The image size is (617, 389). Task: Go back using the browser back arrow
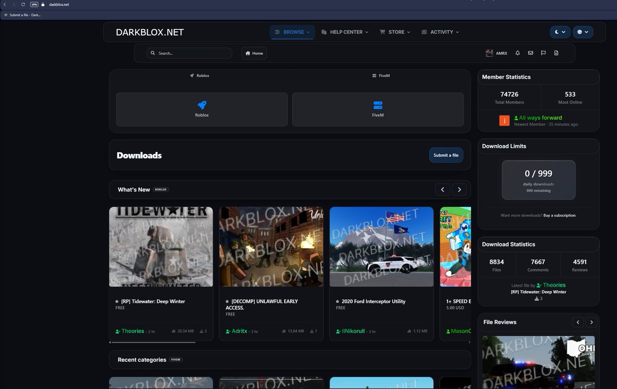6,4
